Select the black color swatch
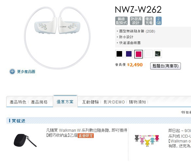Image resolution: width=191 pixels, height=162 pixels. coord(119,54)
